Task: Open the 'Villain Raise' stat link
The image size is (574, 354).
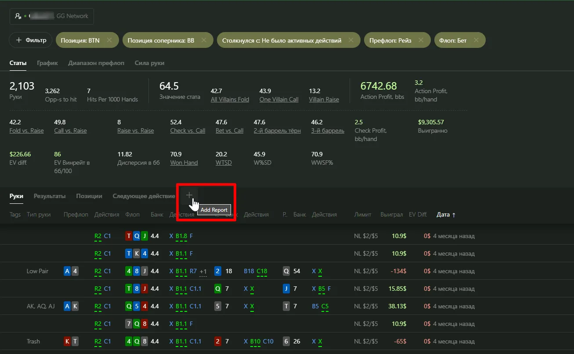Action: 324,100
